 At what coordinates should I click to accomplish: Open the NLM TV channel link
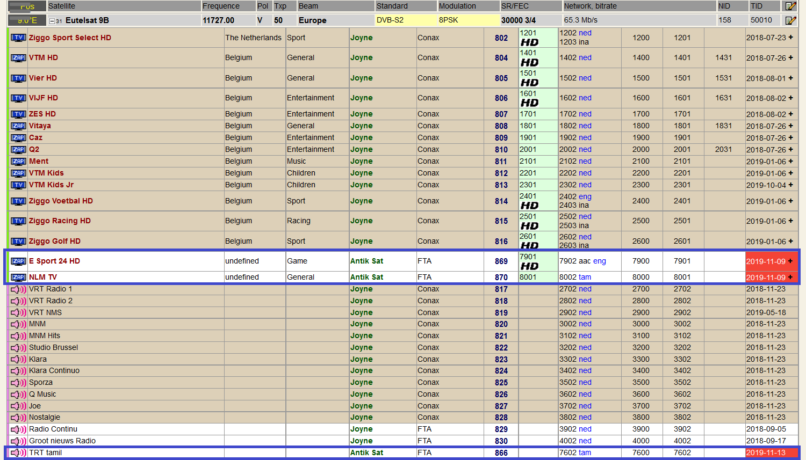(43, 277)
